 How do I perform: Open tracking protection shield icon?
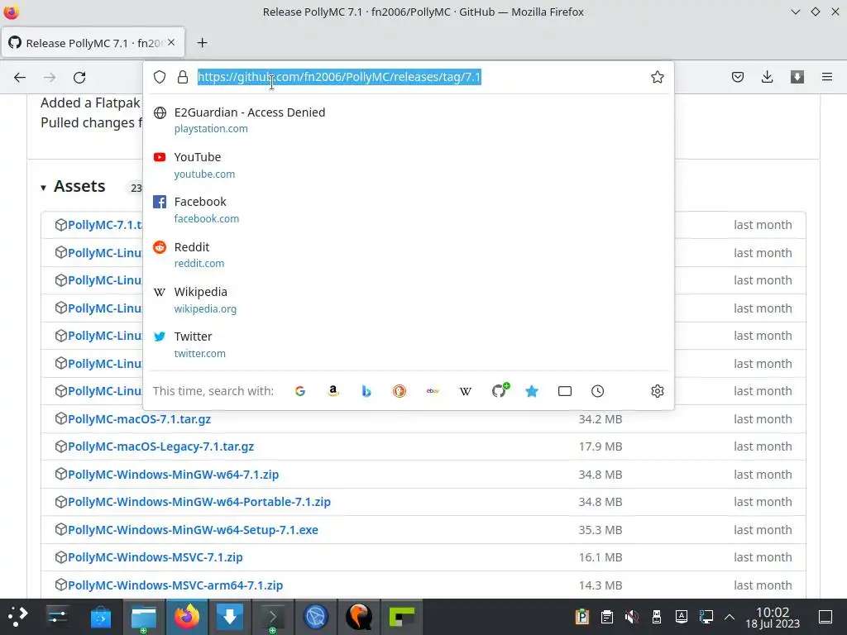(160, 77)
